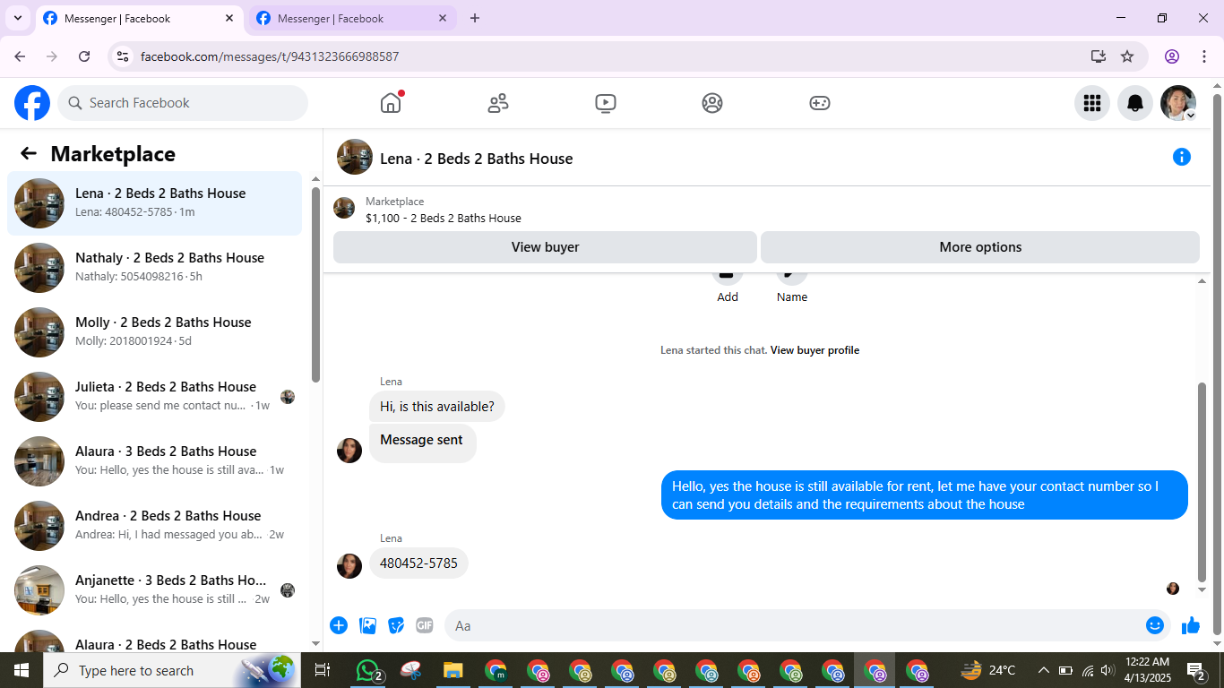Open the Windows notification center
The height and width of the screenshot is (688, 1224).
(x=1196, y=670)
